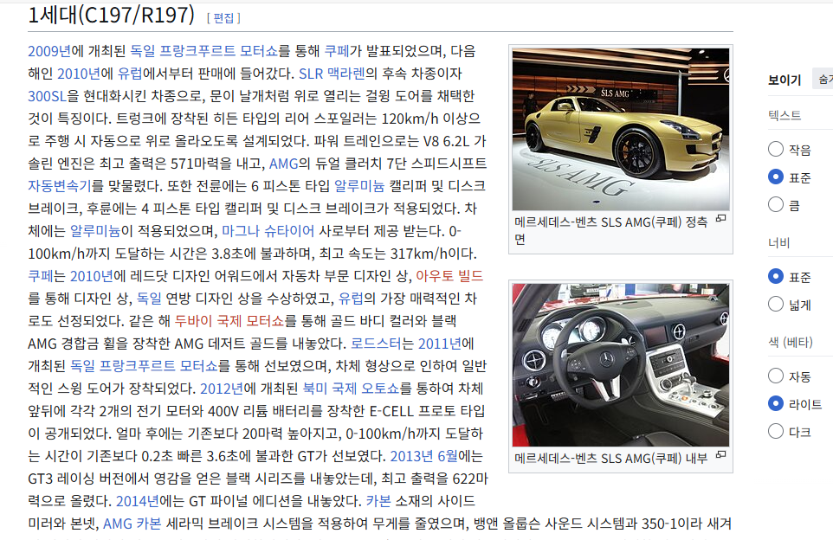Select the 표준 width option
The image size is (833, 540).
(x=776, y=276)
